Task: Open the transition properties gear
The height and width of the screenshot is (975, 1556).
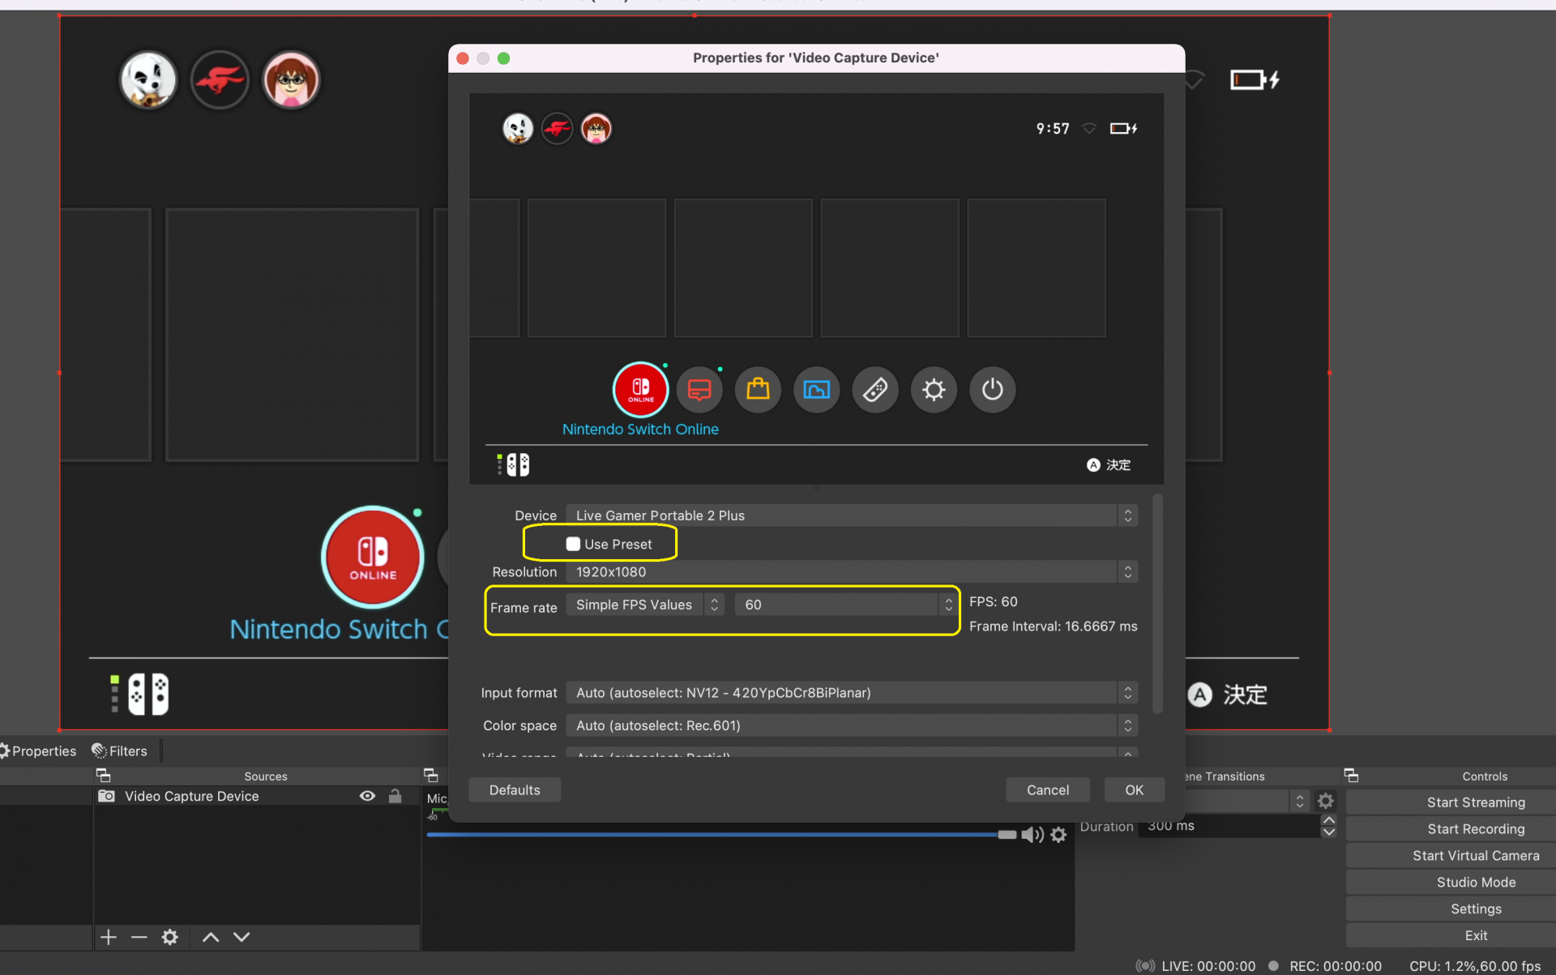Action: pyautogui.click(x=1326, y=801)
